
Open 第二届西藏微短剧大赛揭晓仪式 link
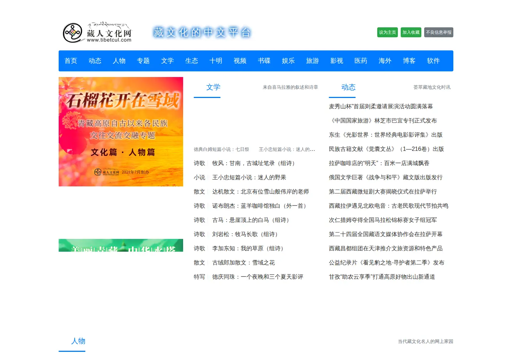click(383, 192)
